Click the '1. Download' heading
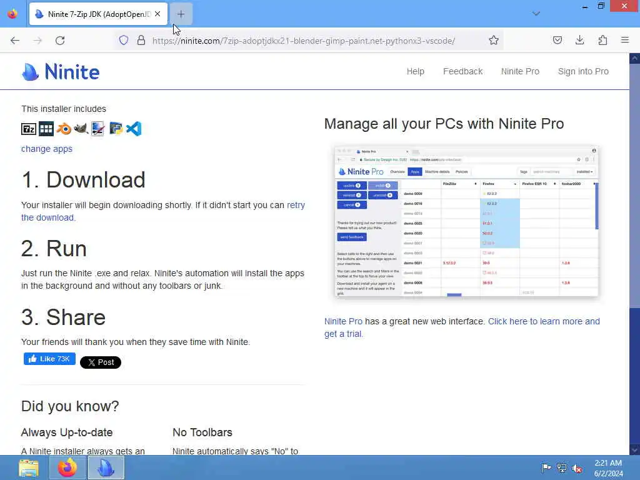640x480 pixels. pos(83,180)
